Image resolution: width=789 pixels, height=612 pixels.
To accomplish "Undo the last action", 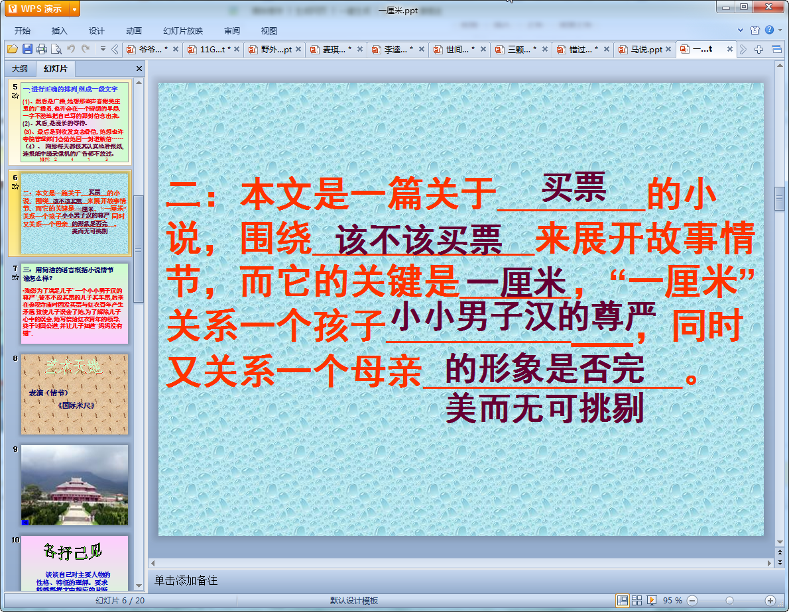I will coord(71,49).
